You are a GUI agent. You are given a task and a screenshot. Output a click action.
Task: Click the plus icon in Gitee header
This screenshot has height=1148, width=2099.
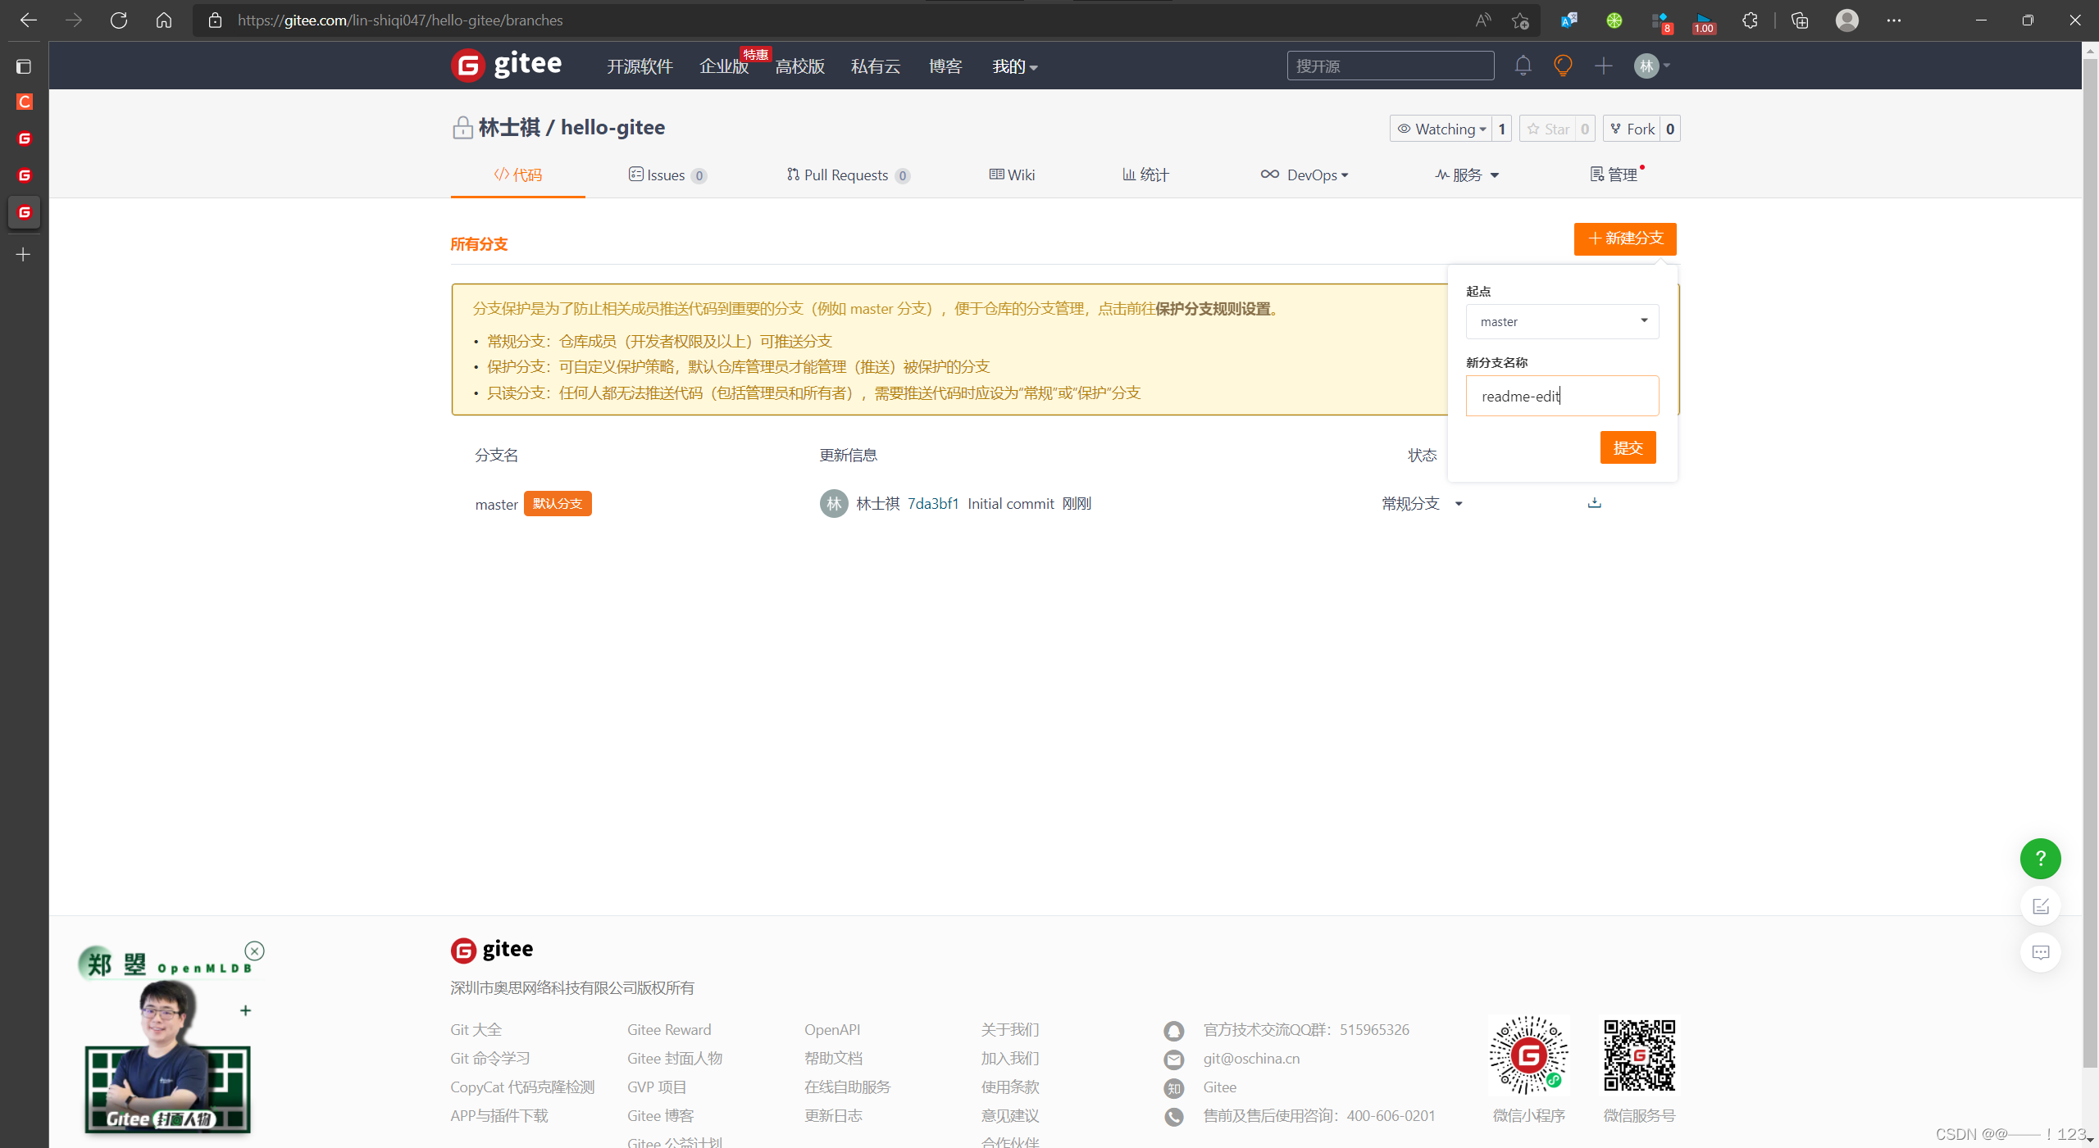coord(1603,66)
